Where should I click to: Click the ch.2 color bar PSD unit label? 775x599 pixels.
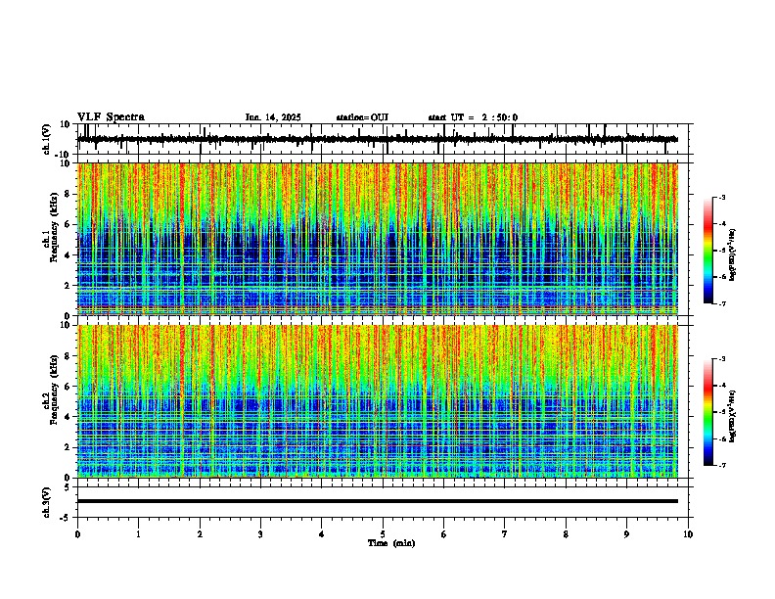733,416
